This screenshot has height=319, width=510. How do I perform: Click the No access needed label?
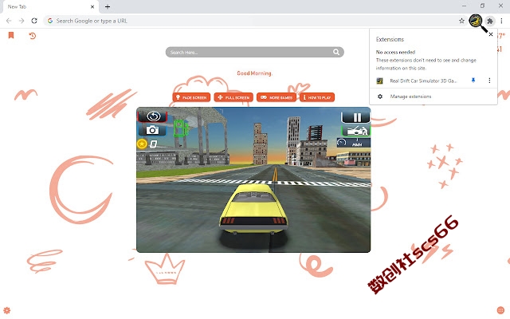pos(395,52)
